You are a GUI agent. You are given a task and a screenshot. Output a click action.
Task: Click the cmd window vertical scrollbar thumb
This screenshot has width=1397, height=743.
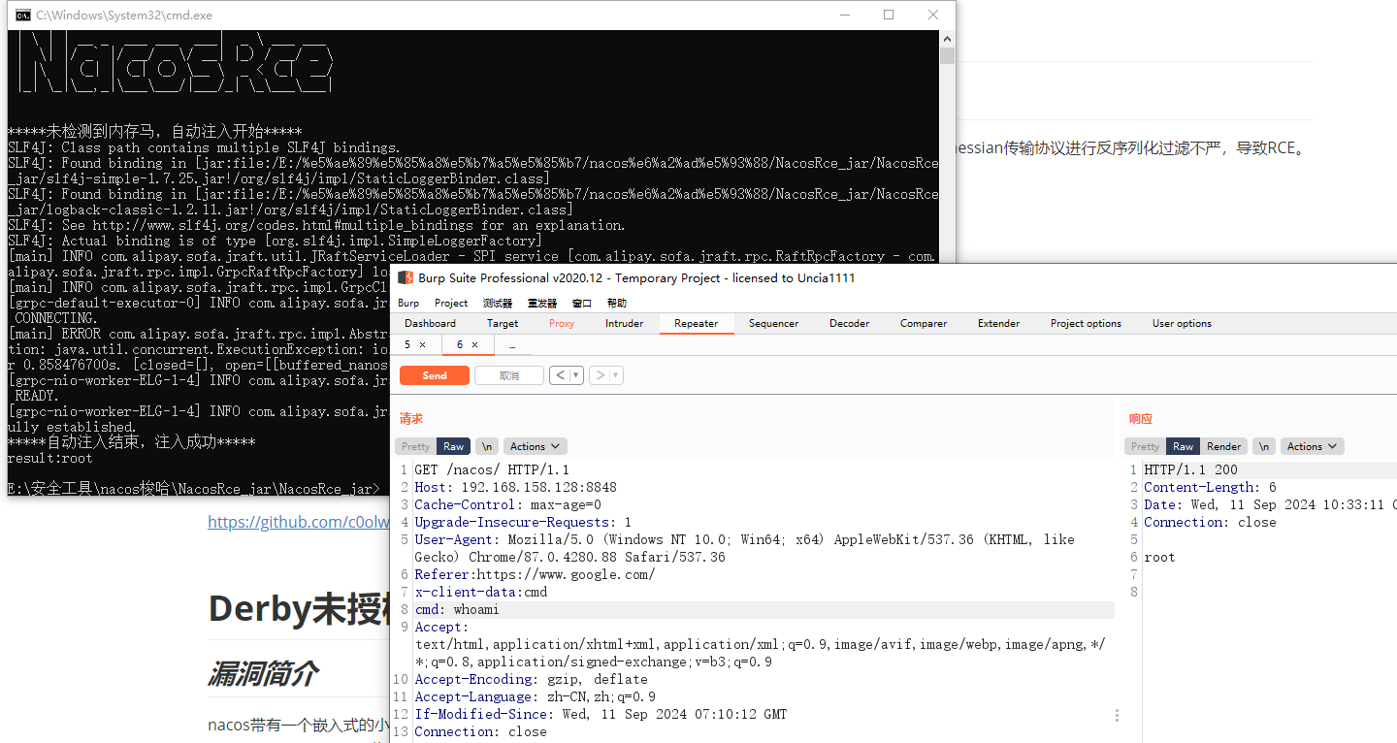point(947,55)
